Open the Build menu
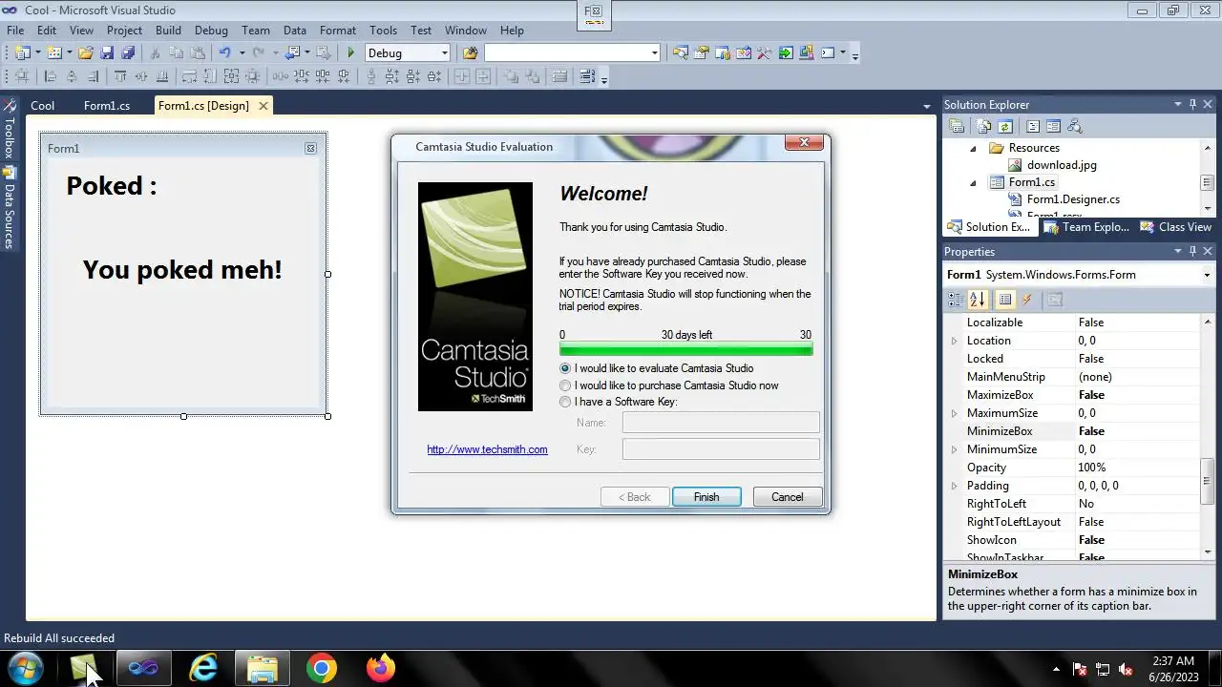 [168, 30]
